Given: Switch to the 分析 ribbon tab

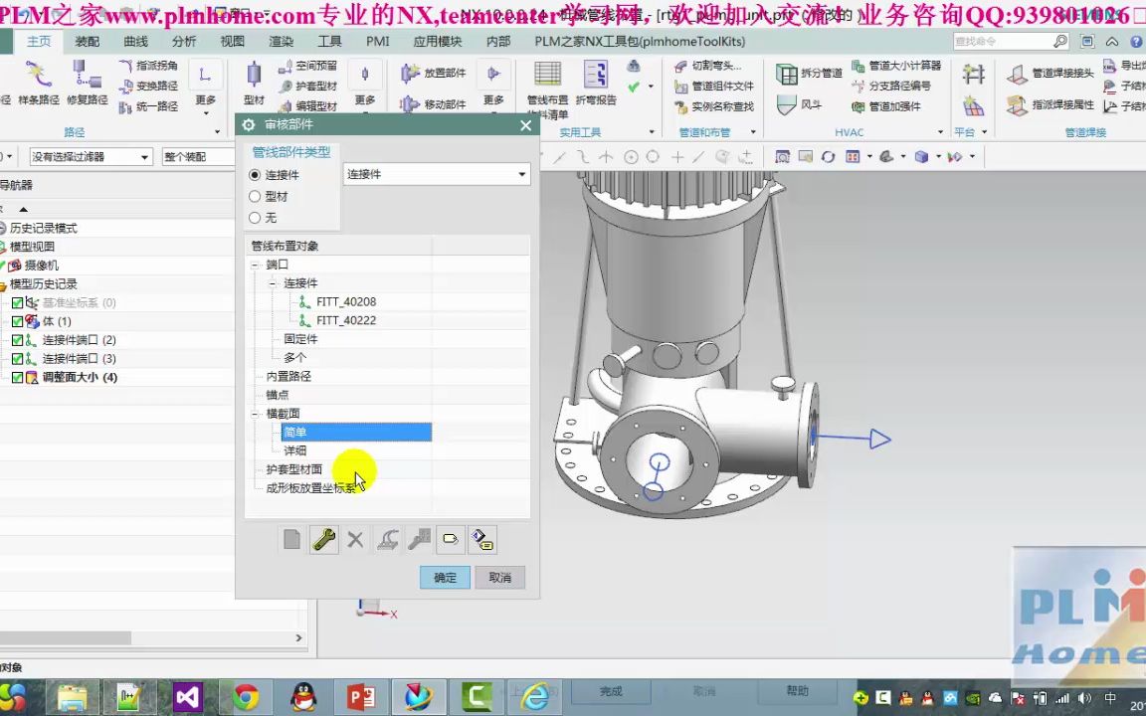Looking at the screenshot, I should 183,41.
